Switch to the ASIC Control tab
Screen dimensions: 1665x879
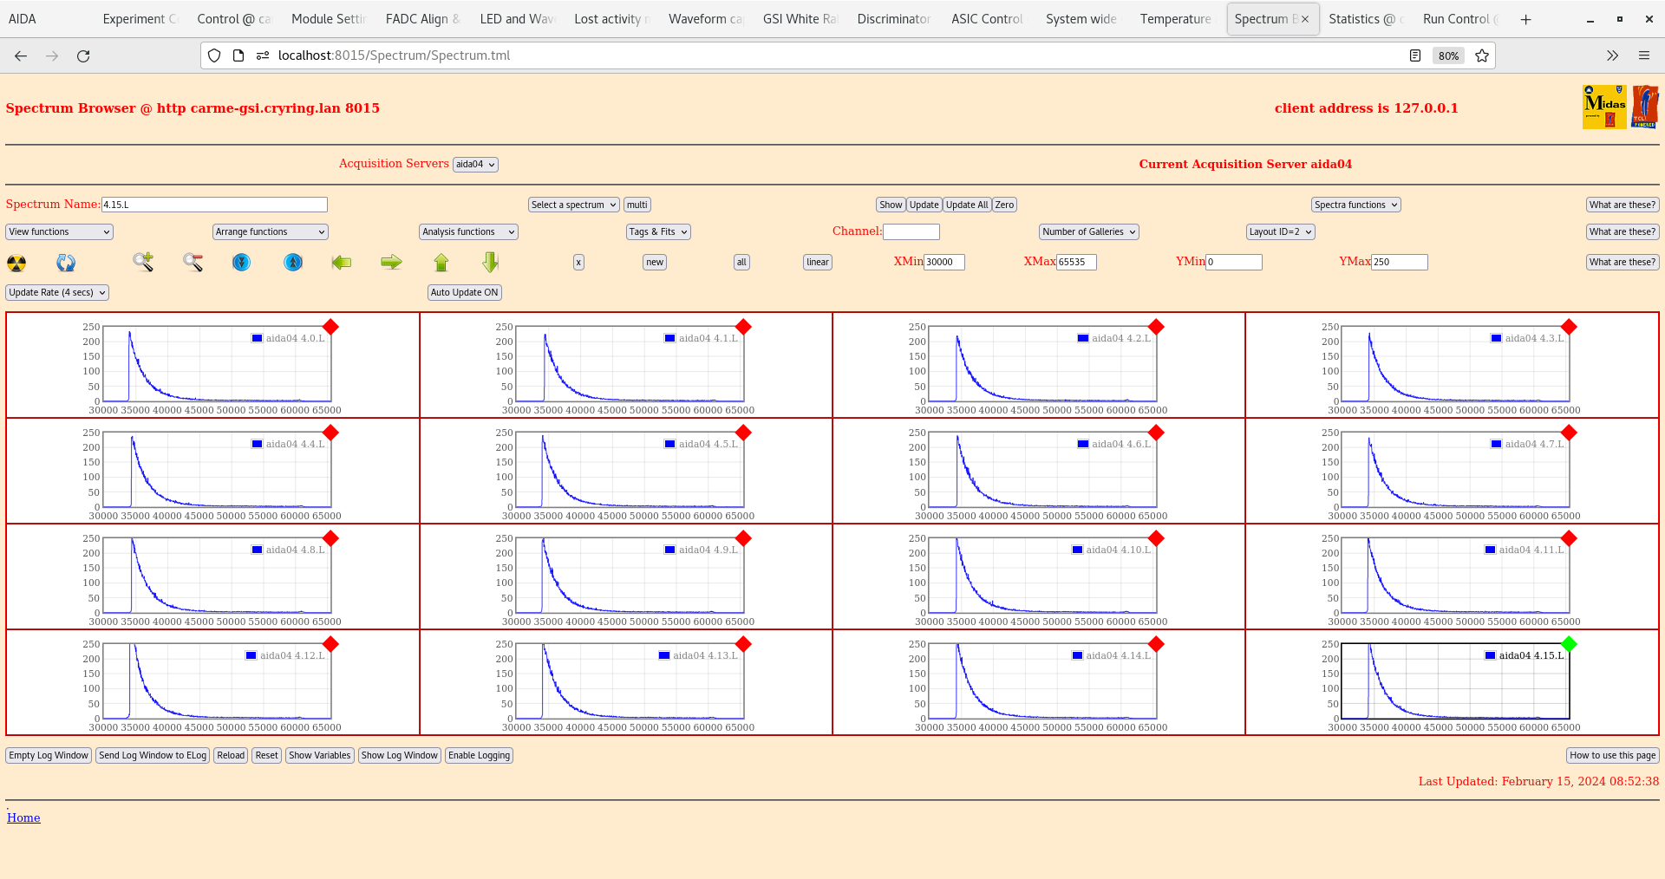coord(987,19)
